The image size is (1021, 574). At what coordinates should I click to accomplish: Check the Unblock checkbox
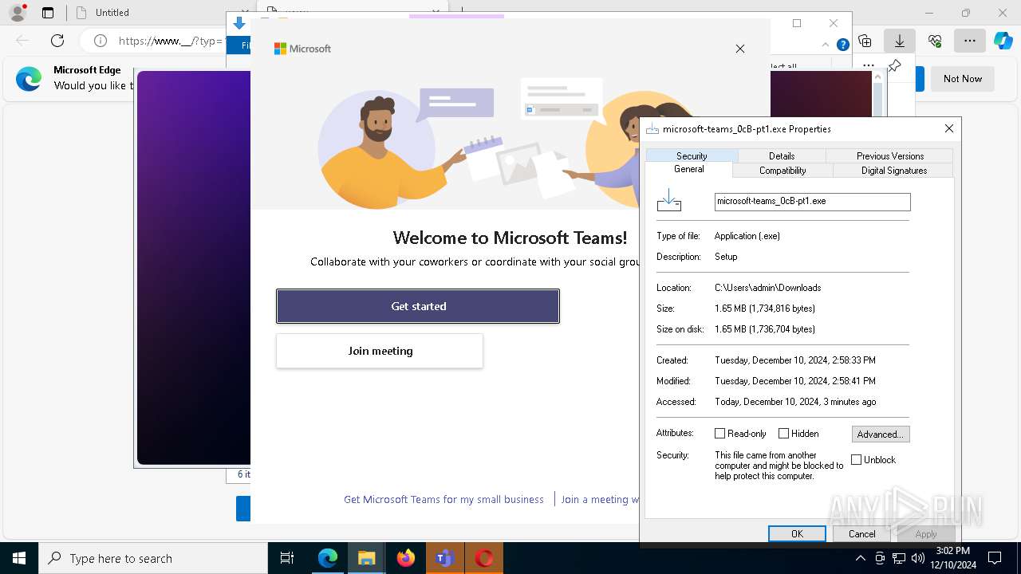856,460
